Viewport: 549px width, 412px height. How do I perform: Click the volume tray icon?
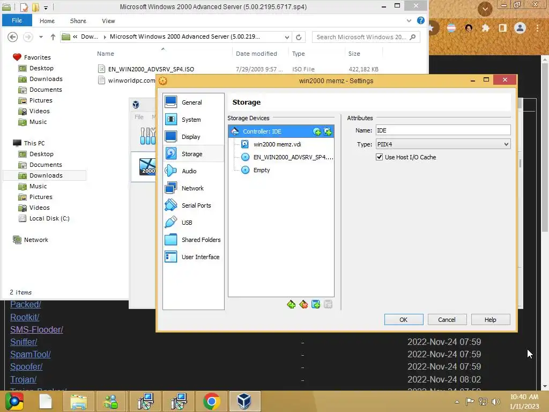click(495, 401)
